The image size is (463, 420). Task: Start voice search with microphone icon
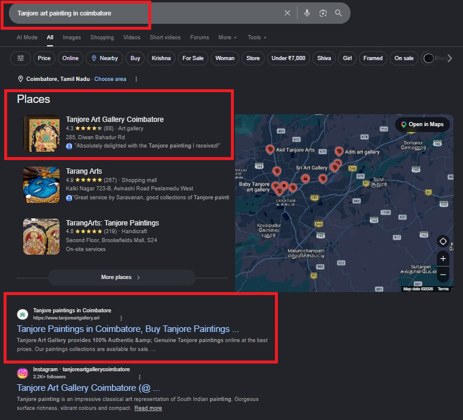307,13
